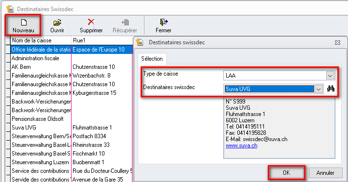
Task: Delete entry using Supprimer icon
Action: (x=91, y=26)
